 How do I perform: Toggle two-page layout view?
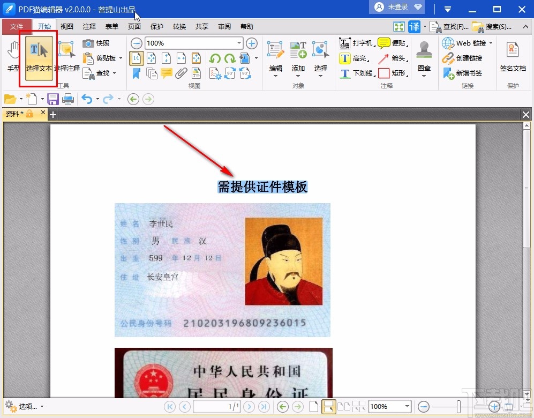pos(343,407)
